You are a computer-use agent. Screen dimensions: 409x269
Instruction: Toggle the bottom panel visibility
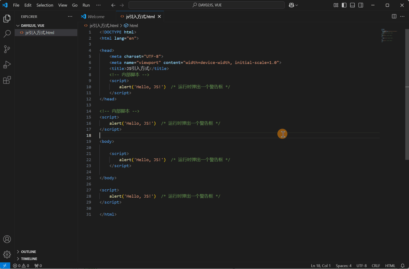[352, 5]
